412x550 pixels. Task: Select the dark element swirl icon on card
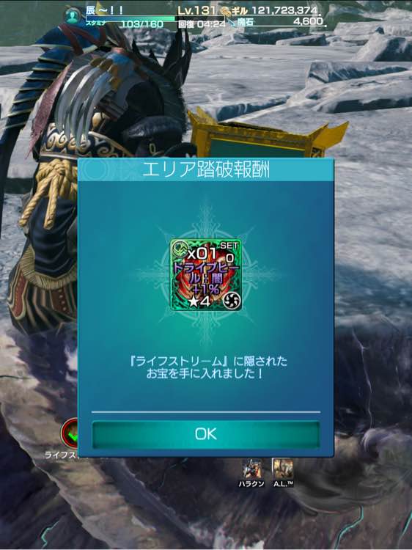(232, 300)
